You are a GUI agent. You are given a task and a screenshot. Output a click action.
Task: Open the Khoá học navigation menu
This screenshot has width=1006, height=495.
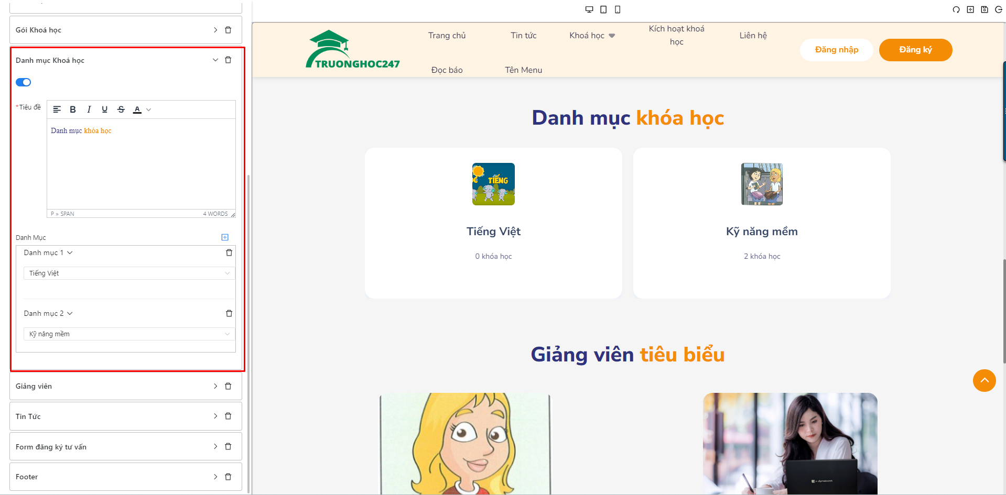[592, 36]
